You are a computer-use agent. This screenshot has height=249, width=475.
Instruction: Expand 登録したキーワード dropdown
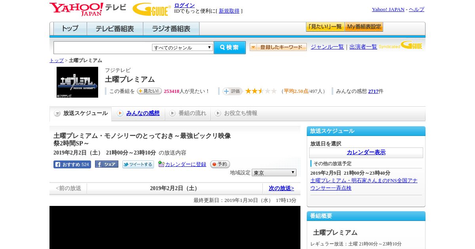[x=278, y=47]
